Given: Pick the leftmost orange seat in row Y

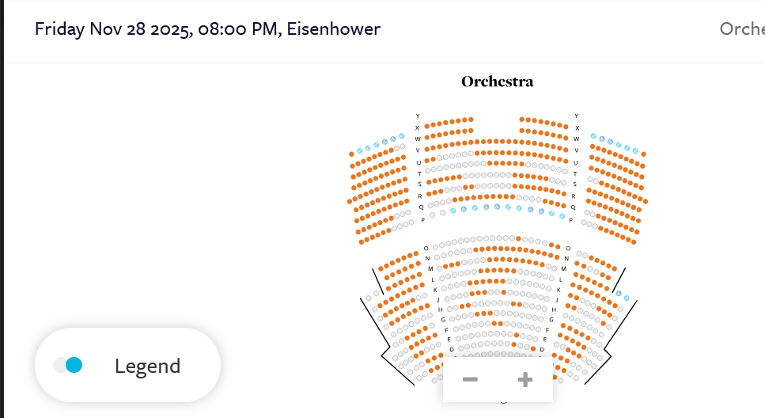Looking at the screenshot, I should pos(426,125).
